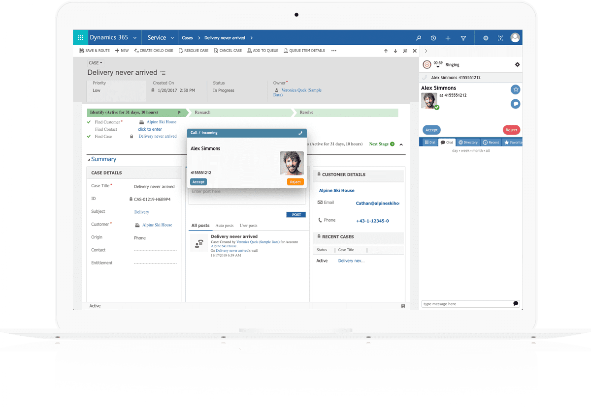This screenshot has height=407, width=591.
Task: Open the call timer dropdown arrow
Action: (438, 67)
